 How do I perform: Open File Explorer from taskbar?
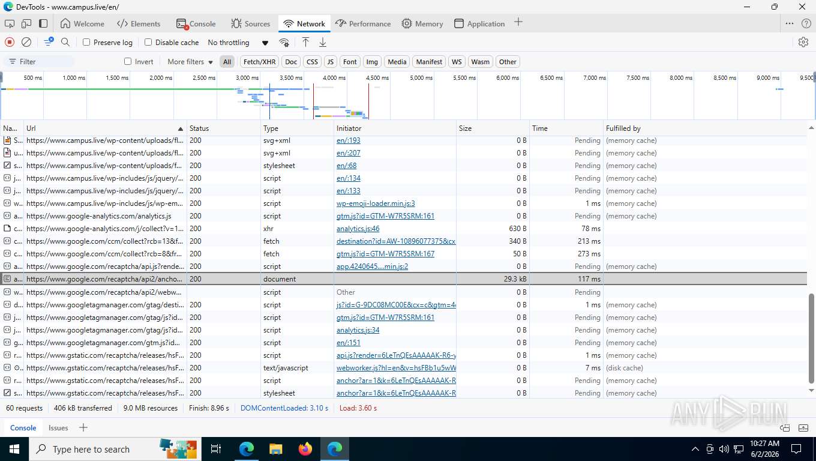[x=275, y=449]
